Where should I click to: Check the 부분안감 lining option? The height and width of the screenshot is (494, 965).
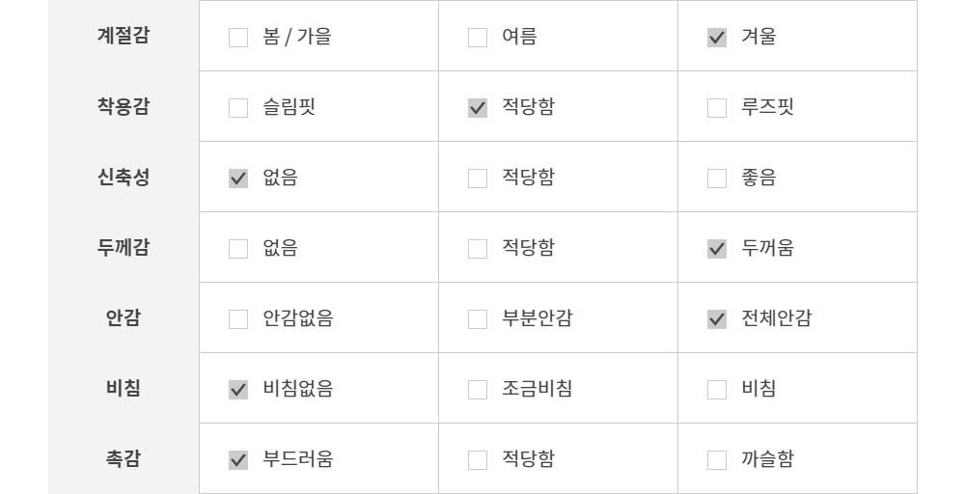pos(478,319)
